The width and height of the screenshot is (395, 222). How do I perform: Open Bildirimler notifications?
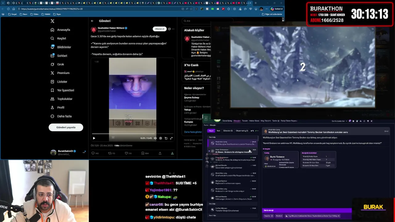tap(61, 47)
